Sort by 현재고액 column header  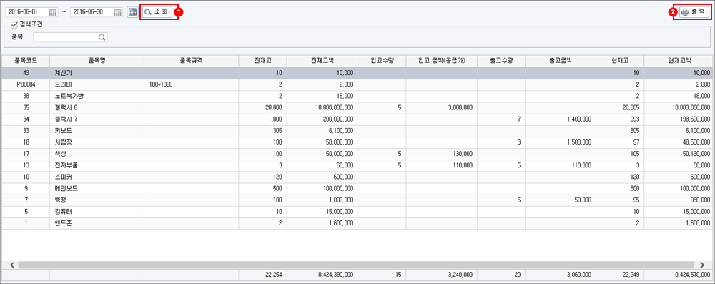click(x=679, y=61)
